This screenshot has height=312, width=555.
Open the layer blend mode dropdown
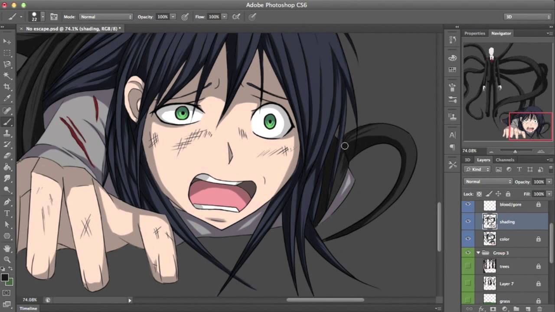point(488,182)
